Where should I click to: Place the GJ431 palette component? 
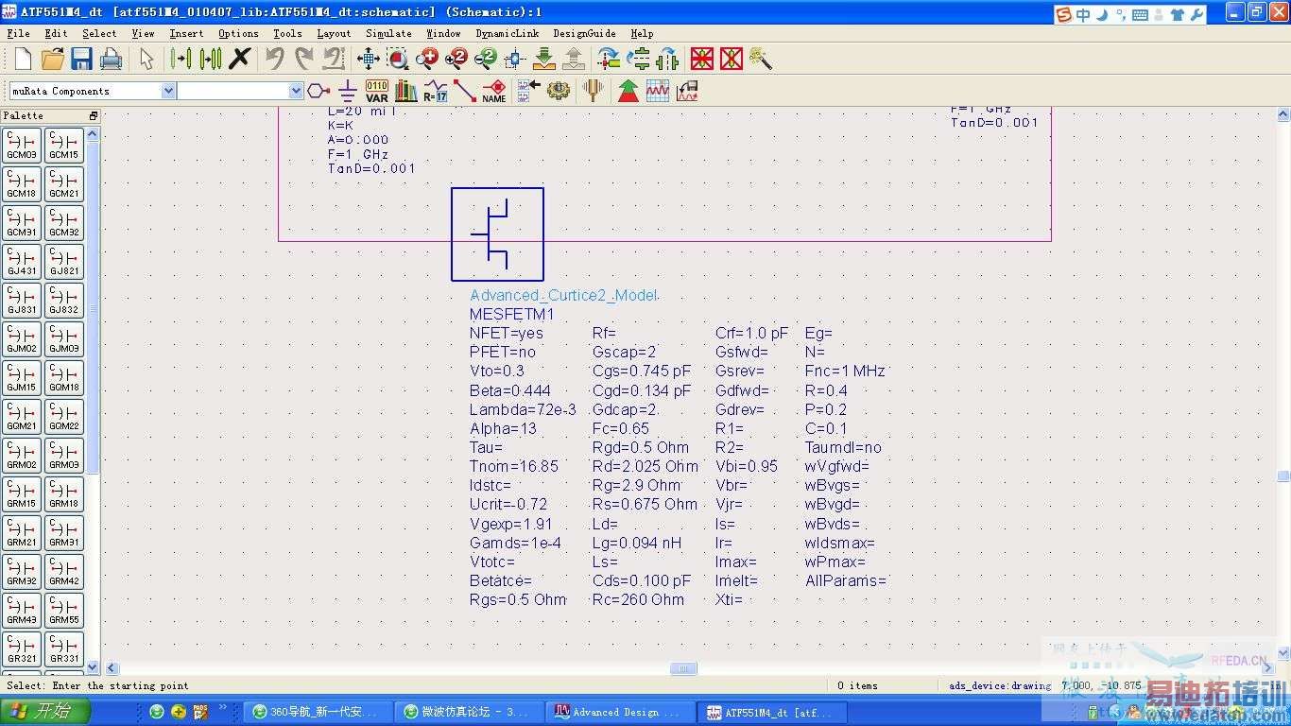tap(22, 263)
